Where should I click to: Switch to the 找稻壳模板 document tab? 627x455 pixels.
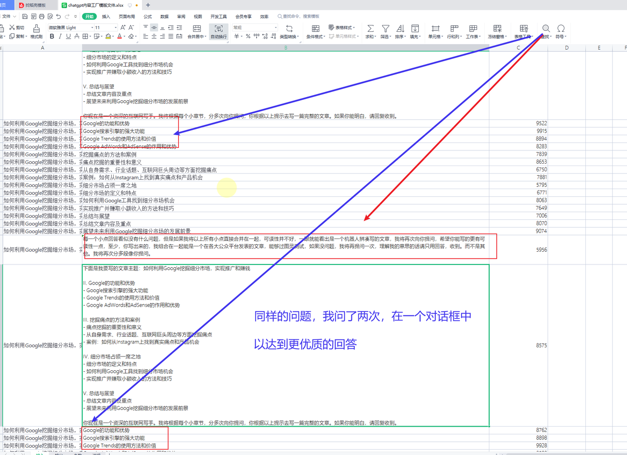point(37,5)
